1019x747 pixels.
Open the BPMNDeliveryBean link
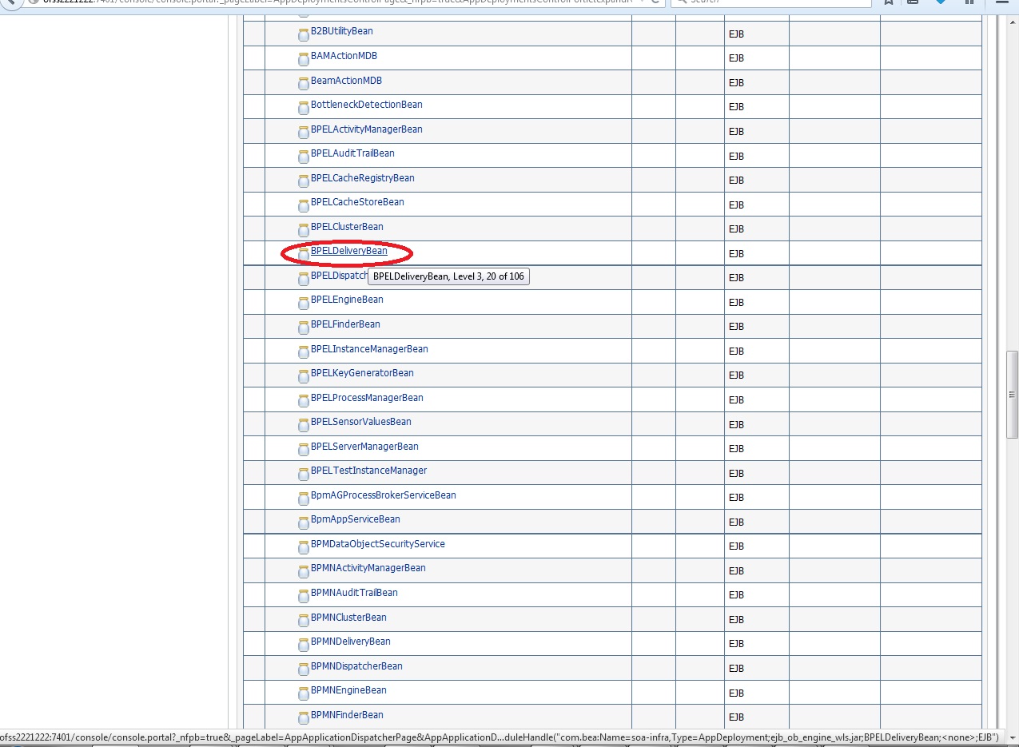point(351,642)
